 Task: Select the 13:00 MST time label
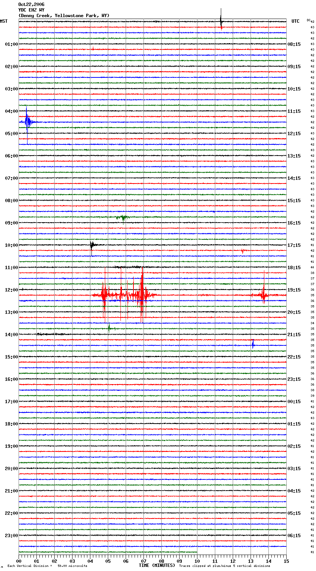[x=12, y=312]
